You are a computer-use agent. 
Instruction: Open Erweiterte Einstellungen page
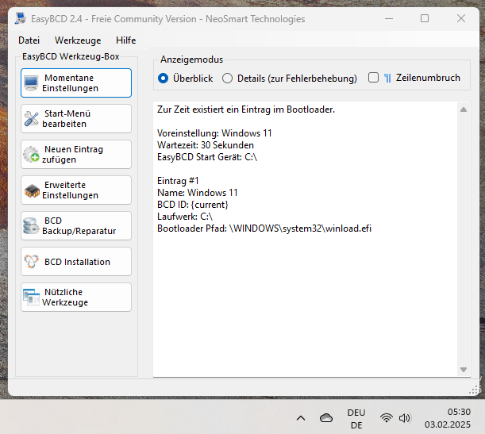pos(76,190)
